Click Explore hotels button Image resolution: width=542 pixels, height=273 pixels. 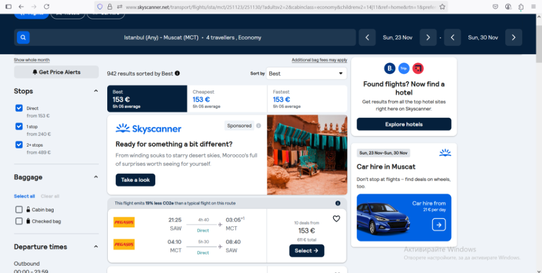[x=403, y=124]
